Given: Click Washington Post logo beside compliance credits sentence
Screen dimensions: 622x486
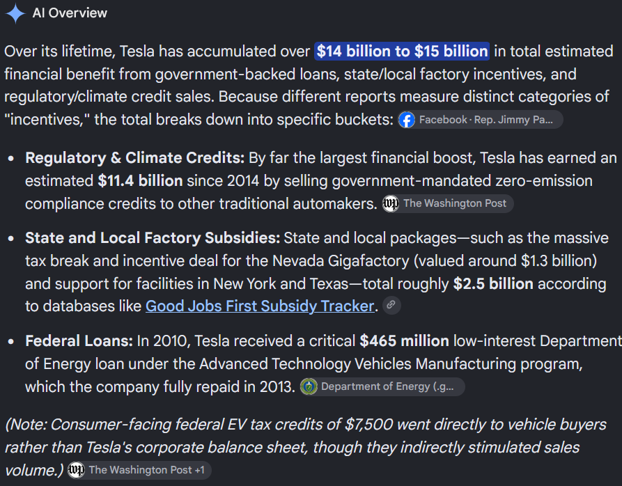Looking at the screenshot, I should pyautogui.click(x=391, y=204).
